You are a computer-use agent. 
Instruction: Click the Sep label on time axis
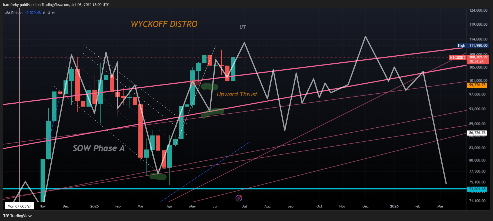[290, 206]
